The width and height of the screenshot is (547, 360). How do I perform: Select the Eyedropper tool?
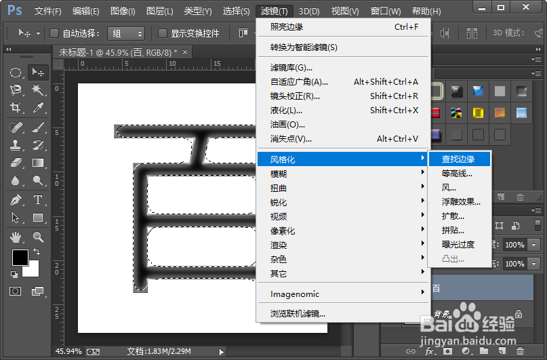point(38,107)
